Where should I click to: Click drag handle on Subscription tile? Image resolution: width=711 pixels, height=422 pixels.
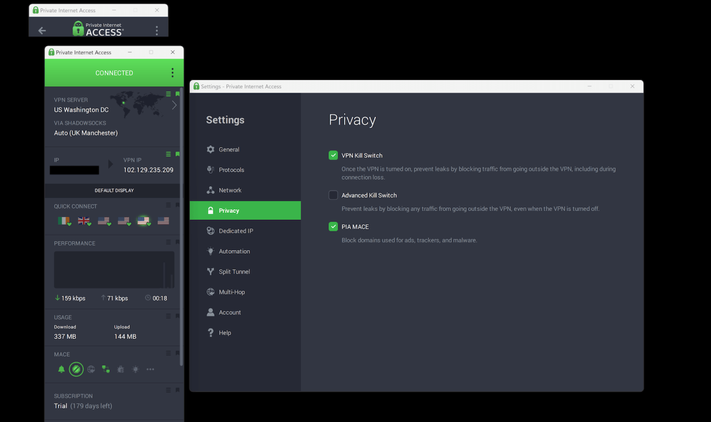coord(168,390)
